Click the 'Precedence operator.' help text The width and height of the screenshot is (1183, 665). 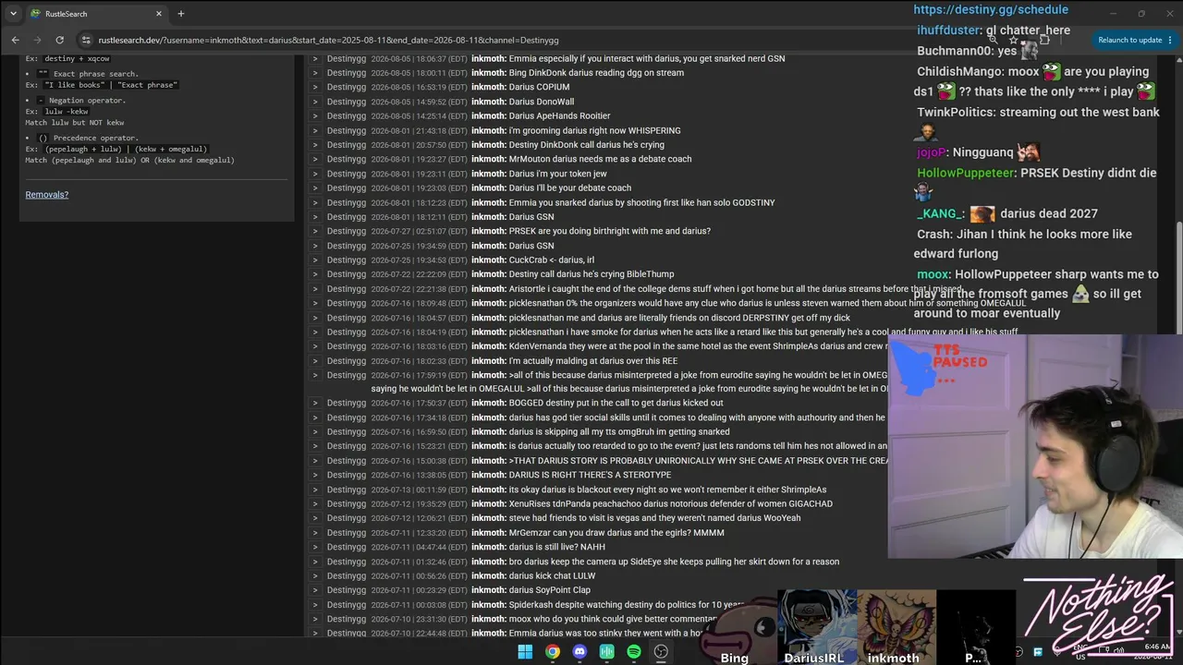click(x=96, y=138)
